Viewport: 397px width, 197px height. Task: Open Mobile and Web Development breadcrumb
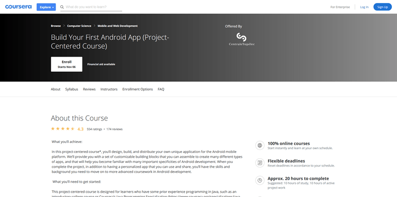click(x=117, y=26)
